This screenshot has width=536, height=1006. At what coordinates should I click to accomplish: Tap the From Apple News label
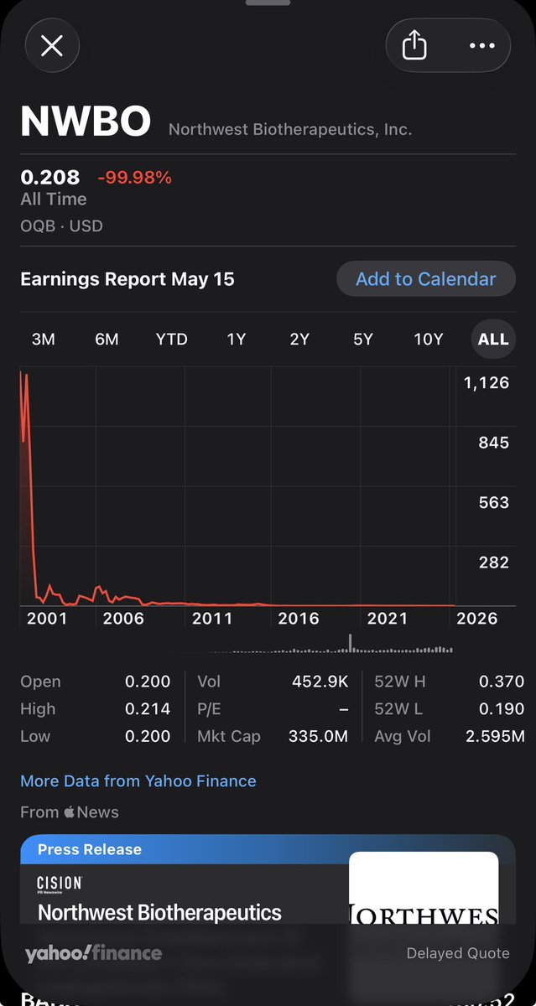coord(70,812)
